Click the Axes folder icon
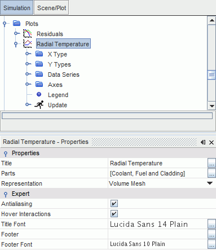This screenshot has height=250, width=216. point(39,84)
